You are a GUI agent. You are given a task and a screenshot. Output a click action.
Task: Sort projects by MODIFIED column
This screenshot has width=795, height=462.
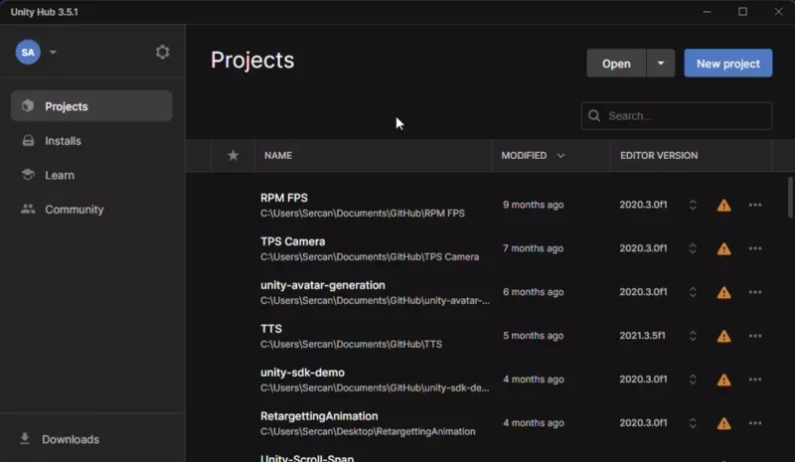pos(533,156)
